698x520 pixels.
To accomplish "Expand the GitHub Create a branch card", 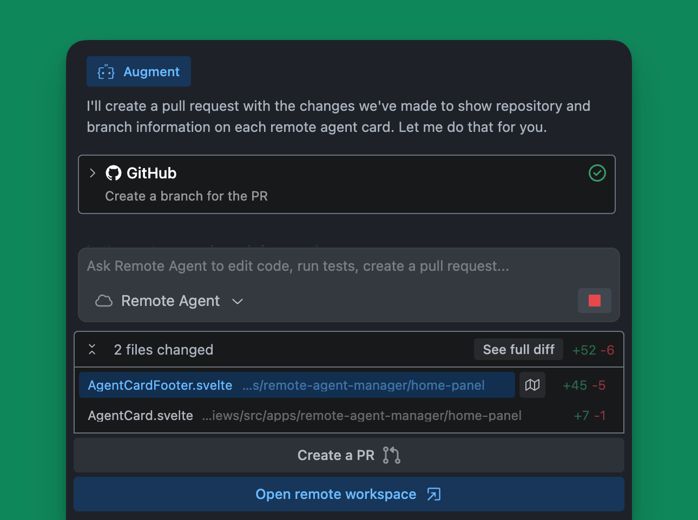I will tap(92, 173).
